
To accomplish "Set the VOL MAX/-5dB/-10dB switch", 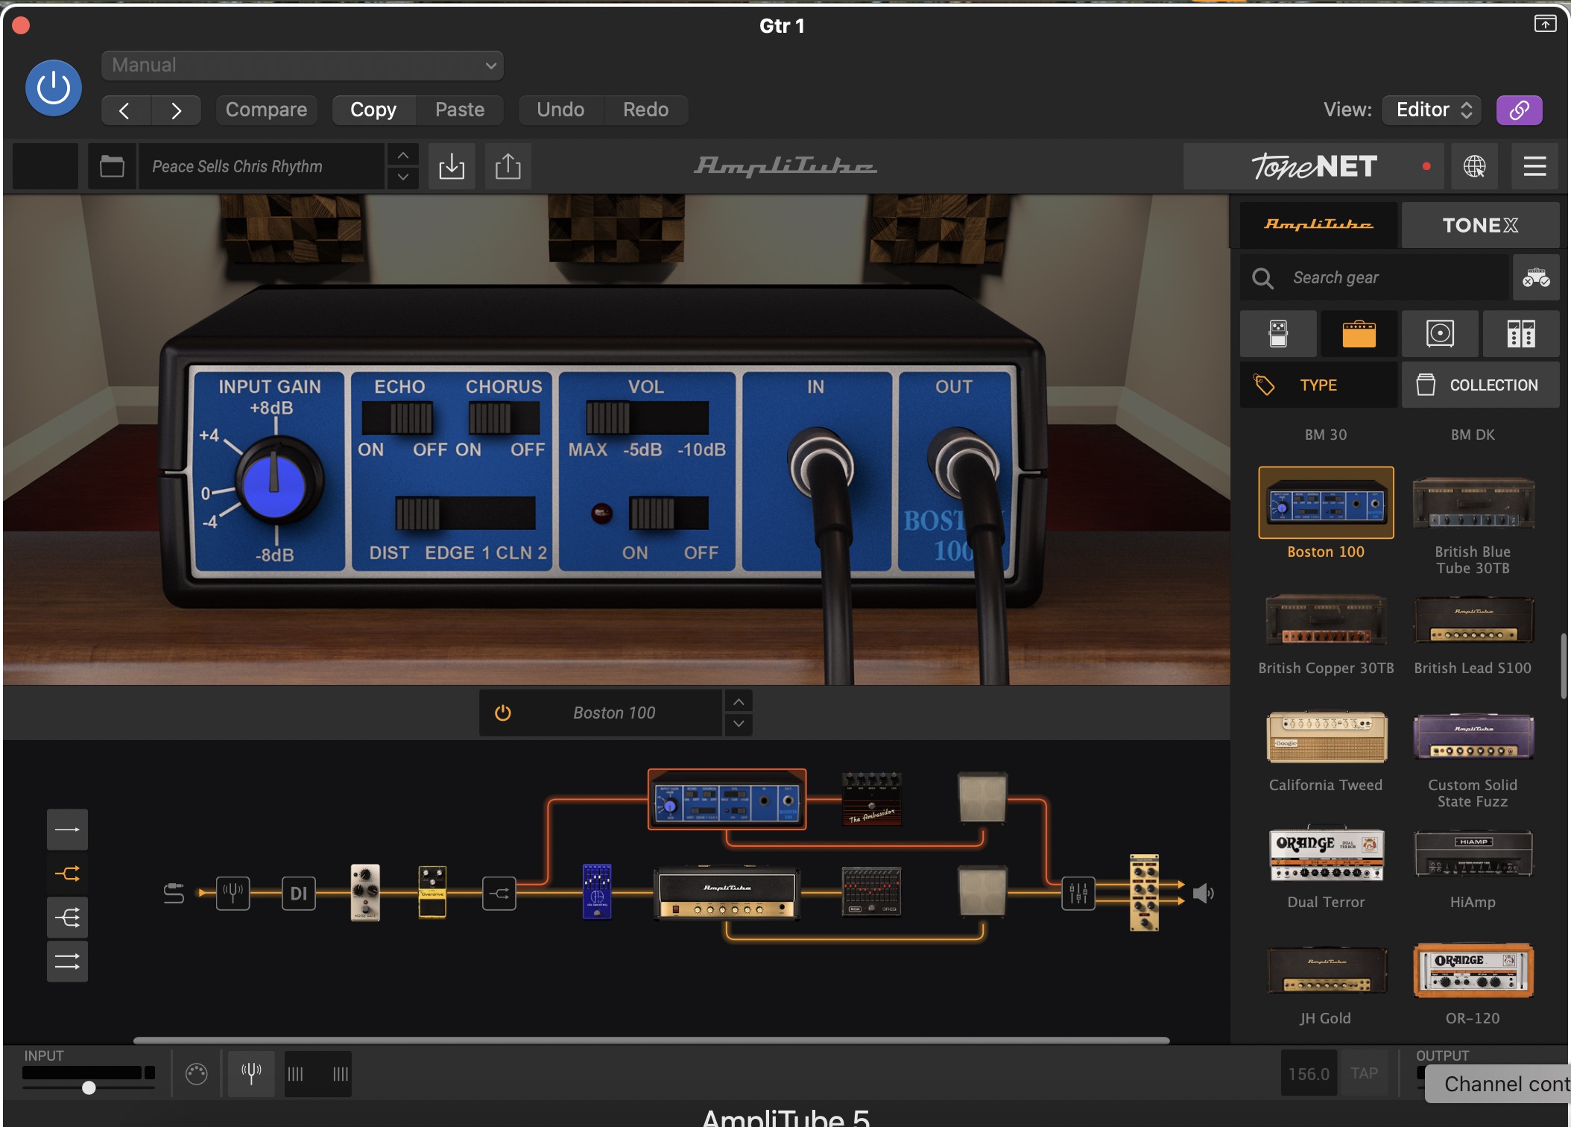I will tap(647, 418).
